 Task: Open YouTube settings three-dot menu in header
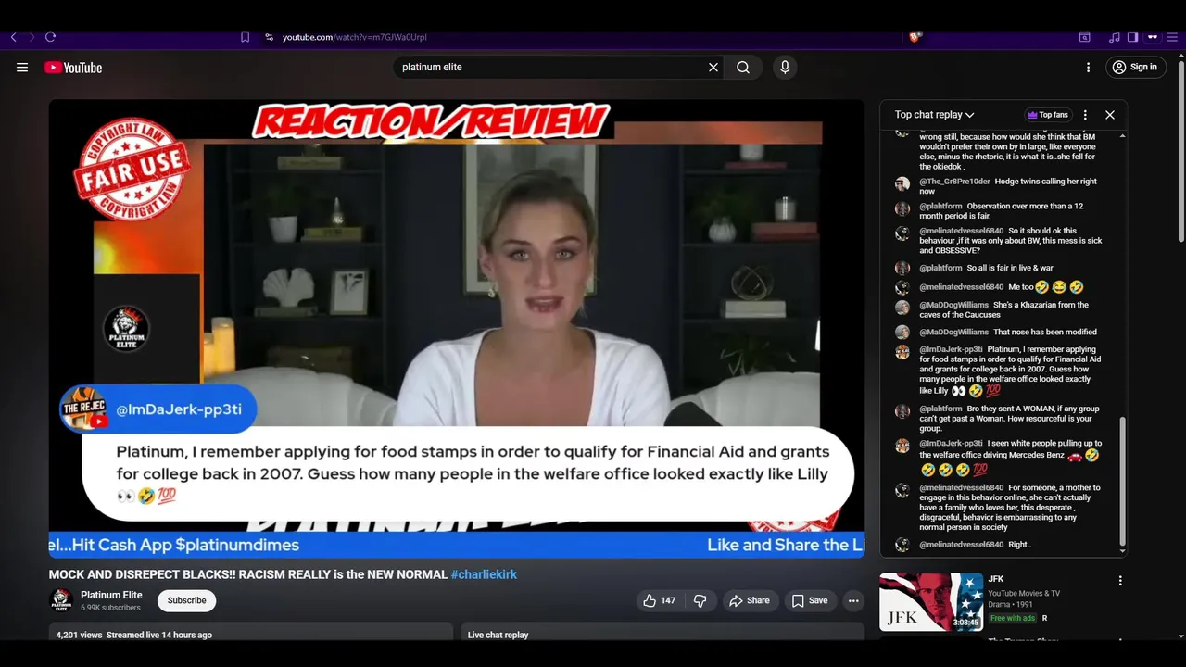[1089, 67]
